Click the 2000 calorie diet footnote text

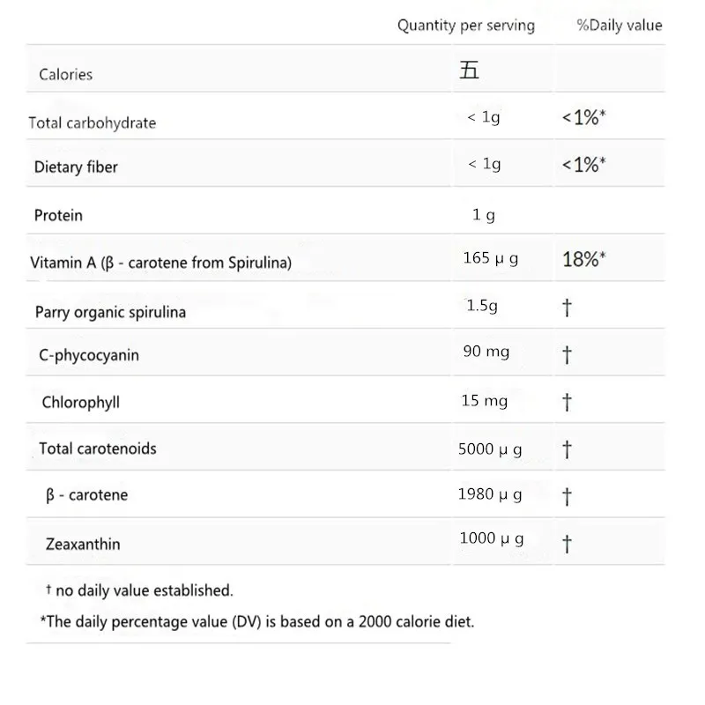point(256,621)
